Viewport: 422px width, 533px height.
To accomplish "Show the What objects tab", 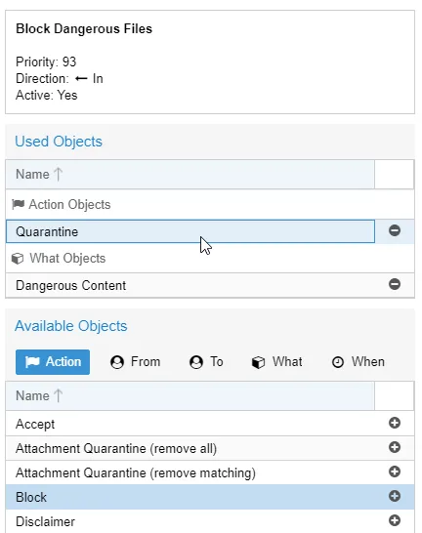I will (276, 362).
